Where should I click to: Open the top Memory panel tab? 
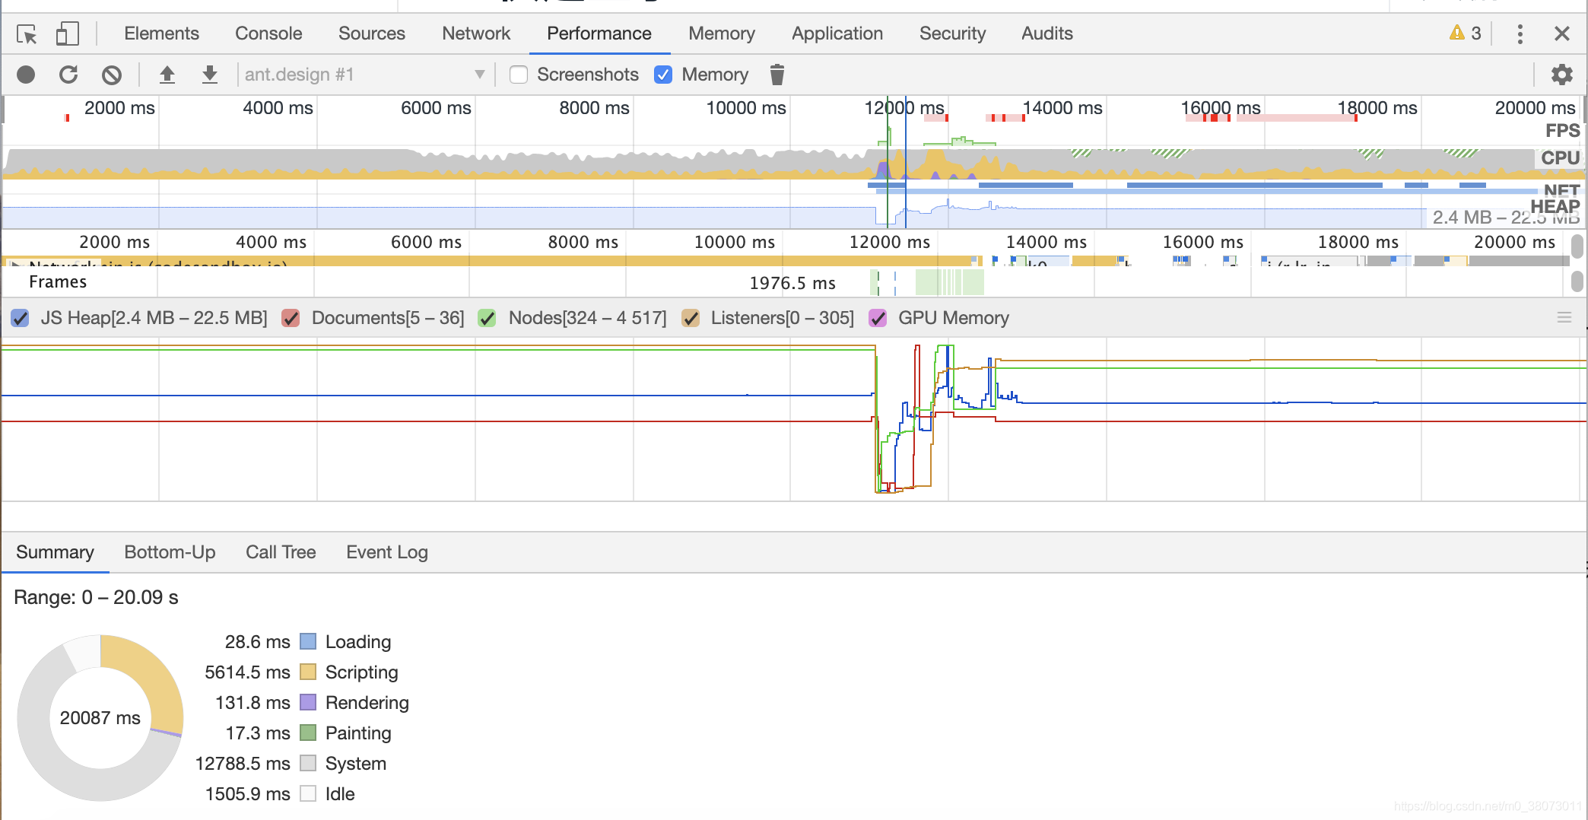pyautogui.click(x=722, y=33)
